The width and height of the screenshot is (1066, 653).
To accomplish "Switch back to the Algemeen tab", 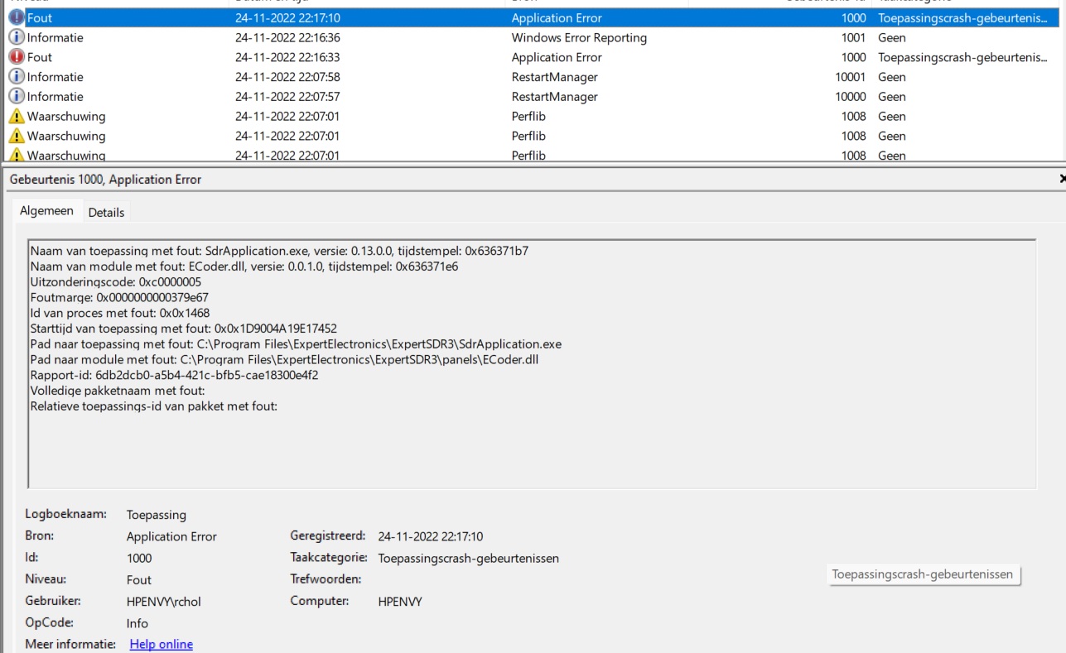I will coord(47,211).
